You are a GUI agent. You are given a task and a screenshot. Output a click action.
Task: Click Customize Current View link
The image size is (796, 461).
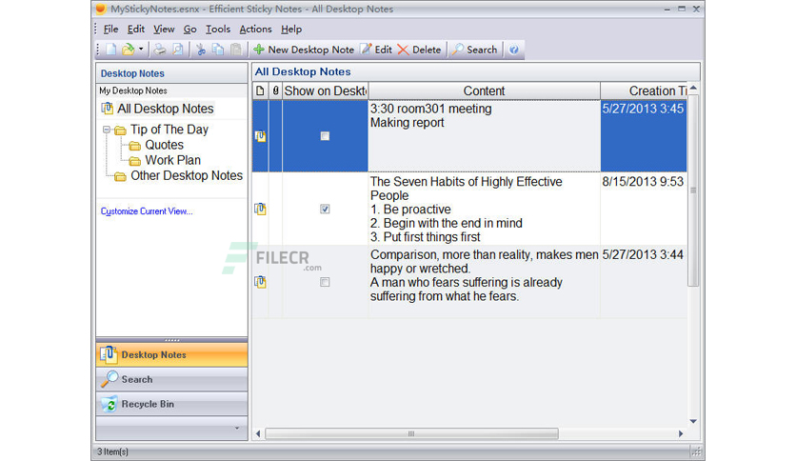tap(147, 211)
